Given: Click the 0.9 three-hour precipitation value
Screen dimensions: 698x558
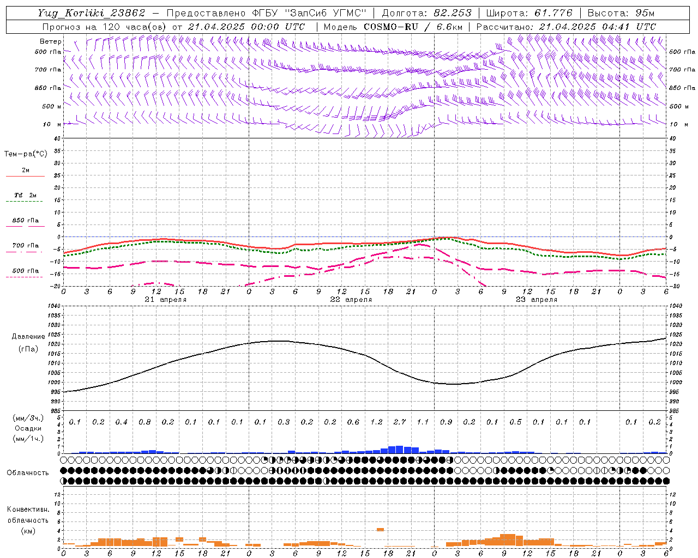Looking at the screenshot, I should [446, 422].
